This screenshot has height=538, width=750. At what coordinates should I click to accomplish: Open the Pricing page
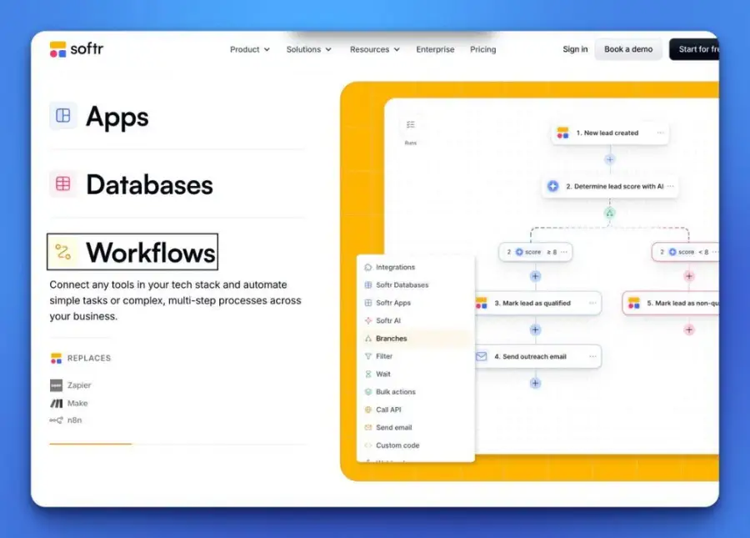pos(483,49)
